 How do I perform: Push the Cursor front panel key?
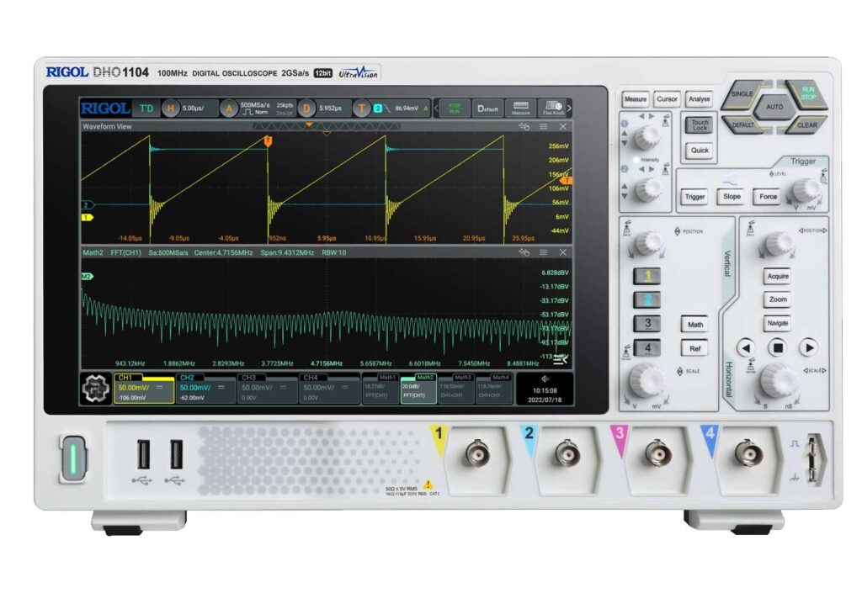(x=667, y=99)
